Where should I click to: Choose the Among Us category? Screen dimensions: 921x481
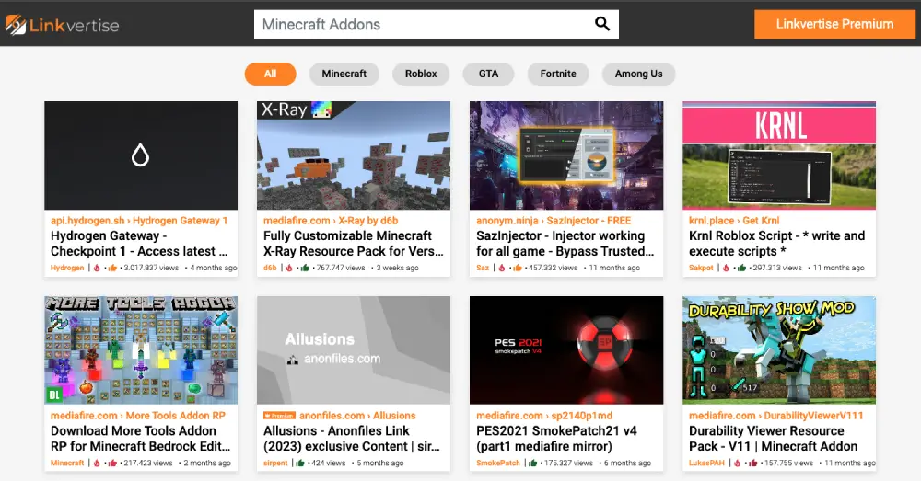[x=638, y=74]
